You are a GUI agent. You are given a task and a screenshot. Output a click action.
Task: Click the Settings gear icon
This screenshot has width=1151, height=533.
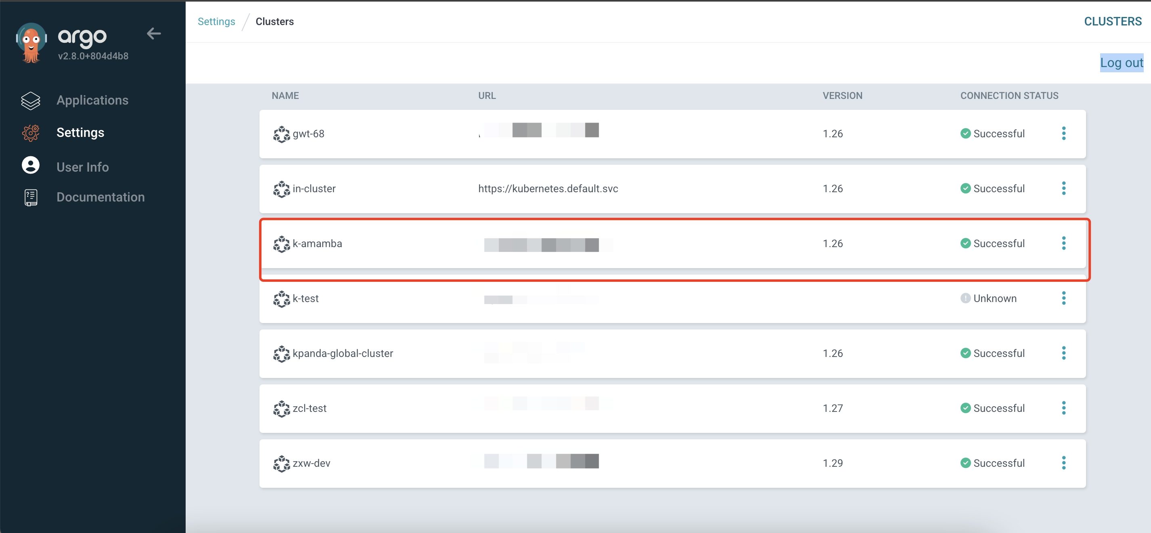coord(30,133)
